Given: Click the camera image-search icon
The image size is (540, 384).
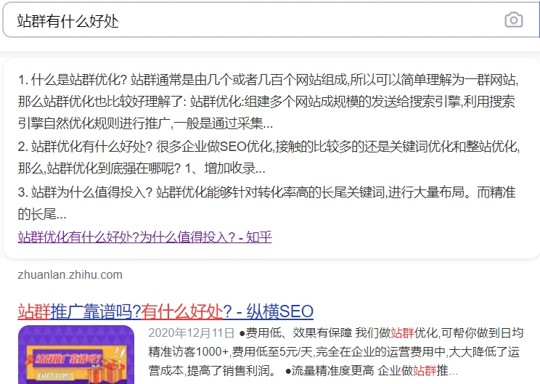Looking at the screenshot, I should click(513, 20).
